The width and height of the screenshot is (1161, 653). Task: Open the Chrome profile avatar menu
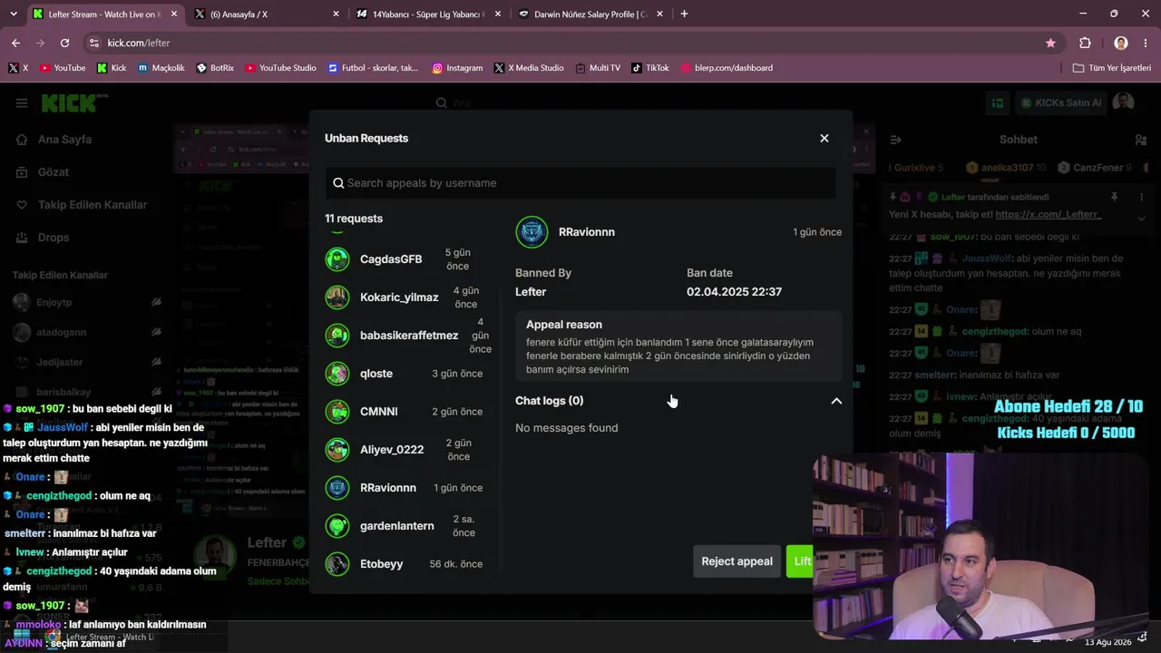pos(1121,43)
